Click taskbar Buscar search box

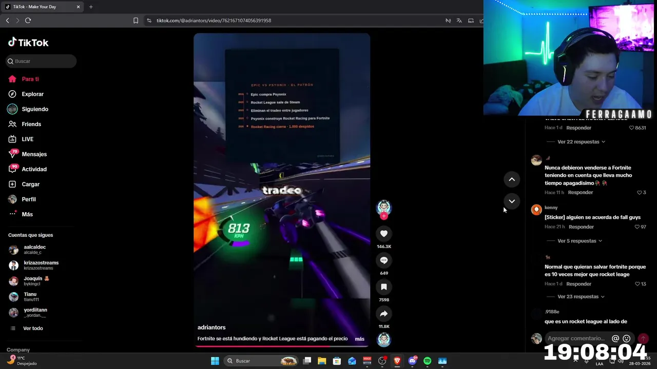pyautogui.click(x=262, y=361)
